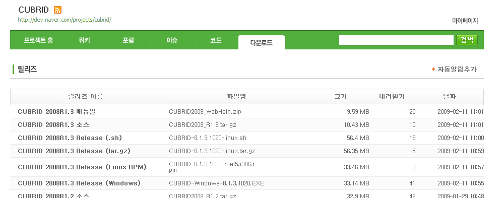Click the 자동알림추가 link
503x198 pixels.
coord(457,69)
